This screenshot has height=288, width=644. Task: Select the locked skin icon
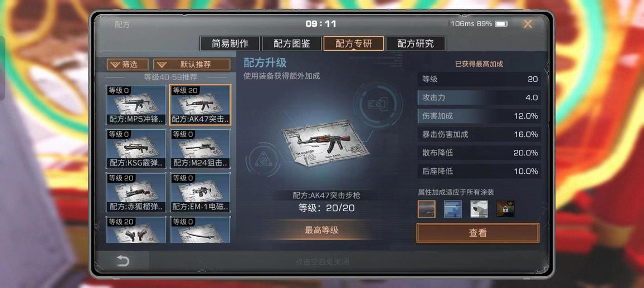[505, 209]
